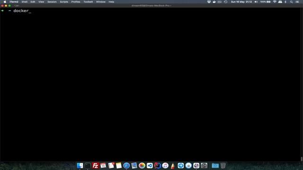Open Notification Center

(297, 2)
